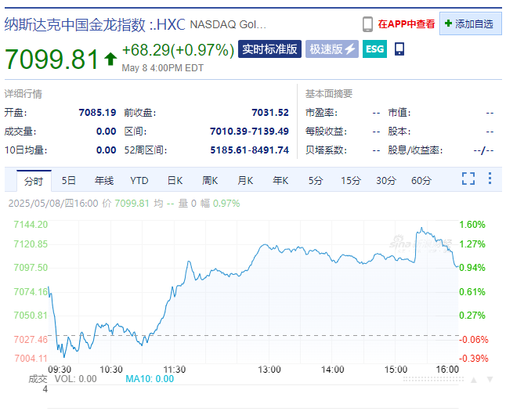The width and height of the screenshot is (506, 415).
Task: Click the day range 7010.39-7139.49
Action: coord(249,132)
